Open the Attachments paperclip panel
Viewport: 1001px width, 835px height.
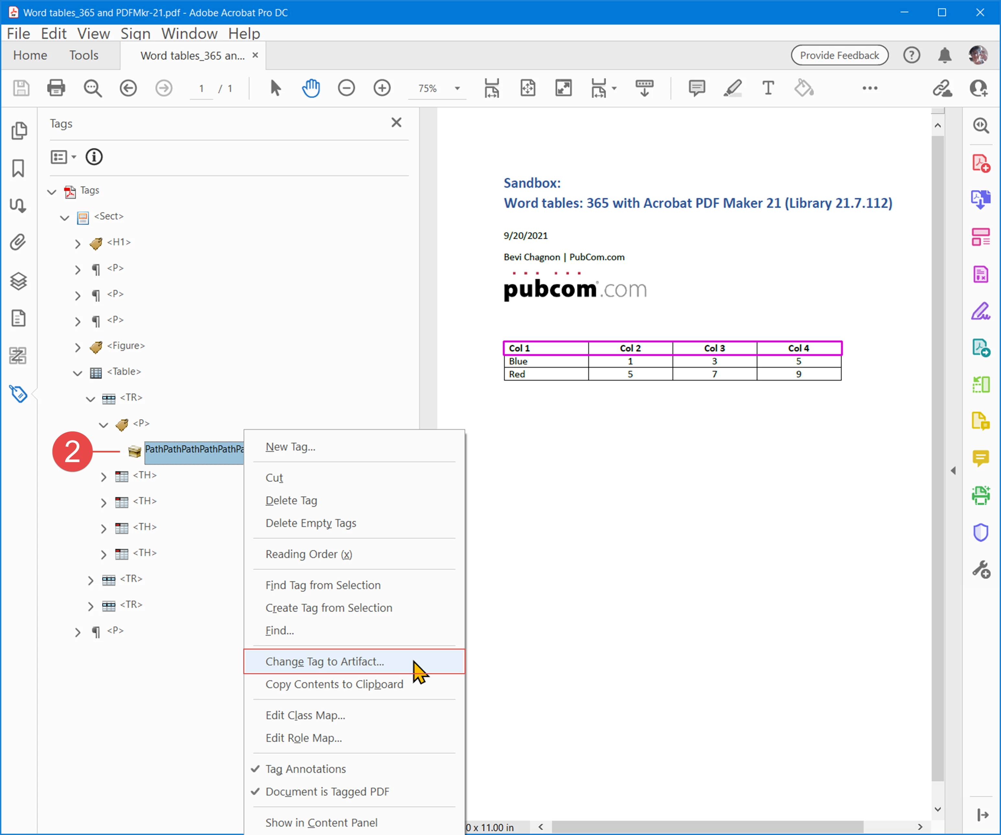[x=18, y=242]
